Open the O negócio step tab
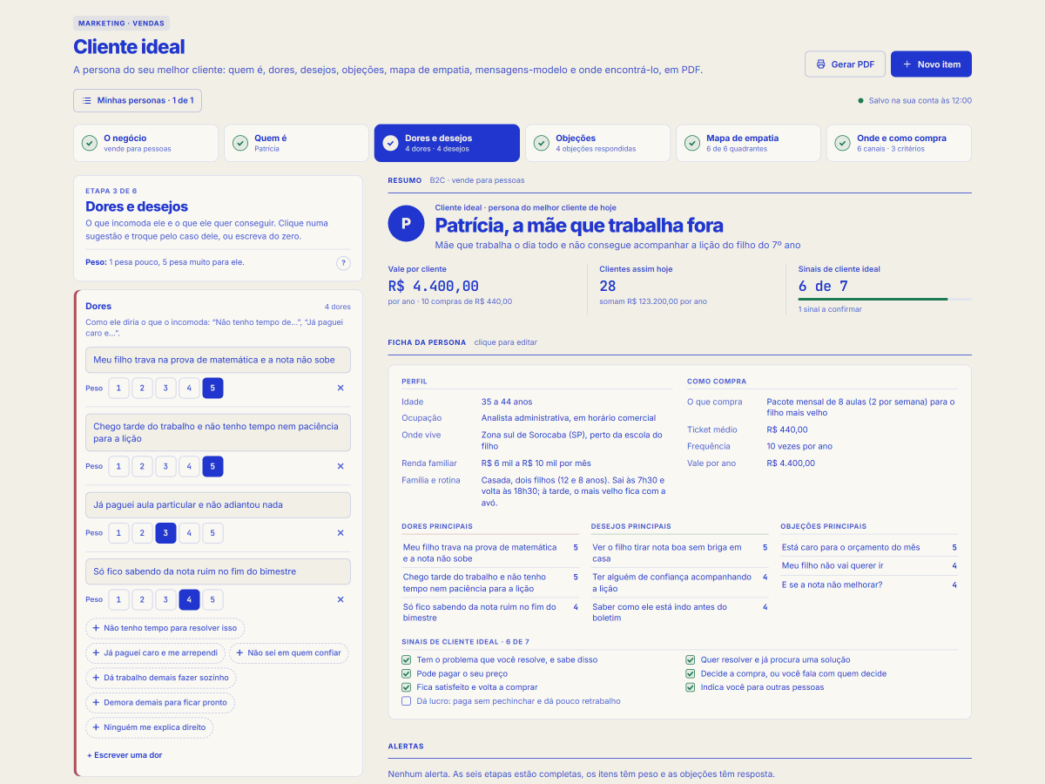The image size is (1045, 784). pyautogui.click(x=145, y=143)
